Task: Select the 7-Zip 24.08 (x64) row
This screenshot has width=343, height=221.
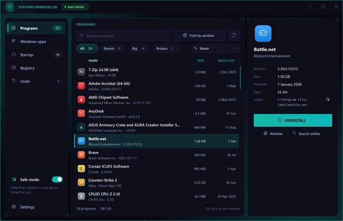Action: click(x=156, y=72)
